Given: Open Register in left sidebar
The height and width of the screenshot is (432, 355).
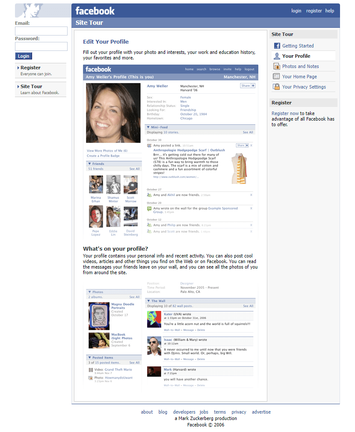Looking at the screenshot, I should coord(30,68).
